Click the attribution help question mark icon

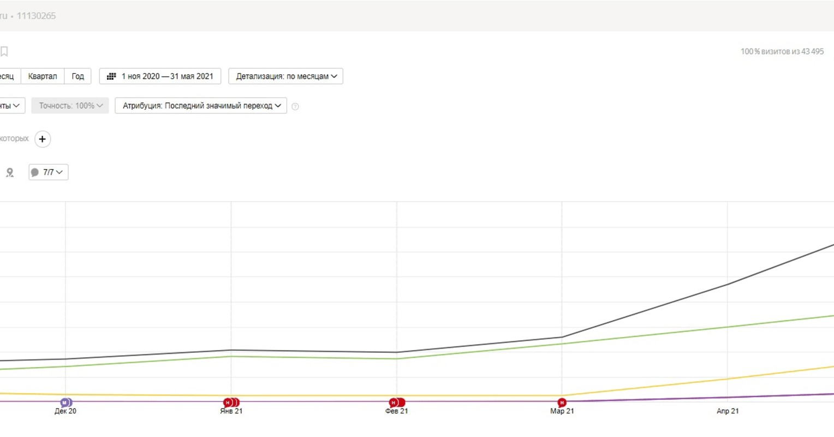click(x=295, y=107)
